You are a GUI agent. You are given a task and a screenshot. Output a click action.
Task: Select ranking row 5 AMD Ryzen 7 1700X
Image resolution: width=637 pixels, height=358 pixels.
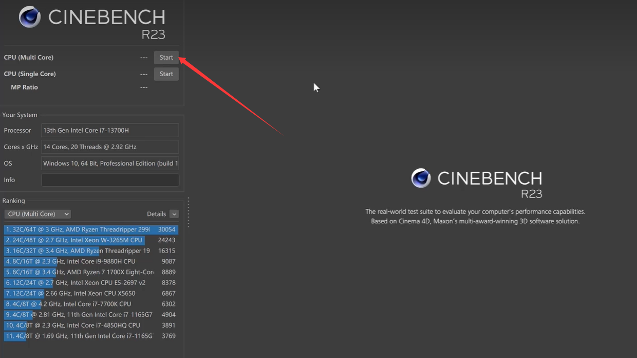pyautogui.click(x=90, y=272)
